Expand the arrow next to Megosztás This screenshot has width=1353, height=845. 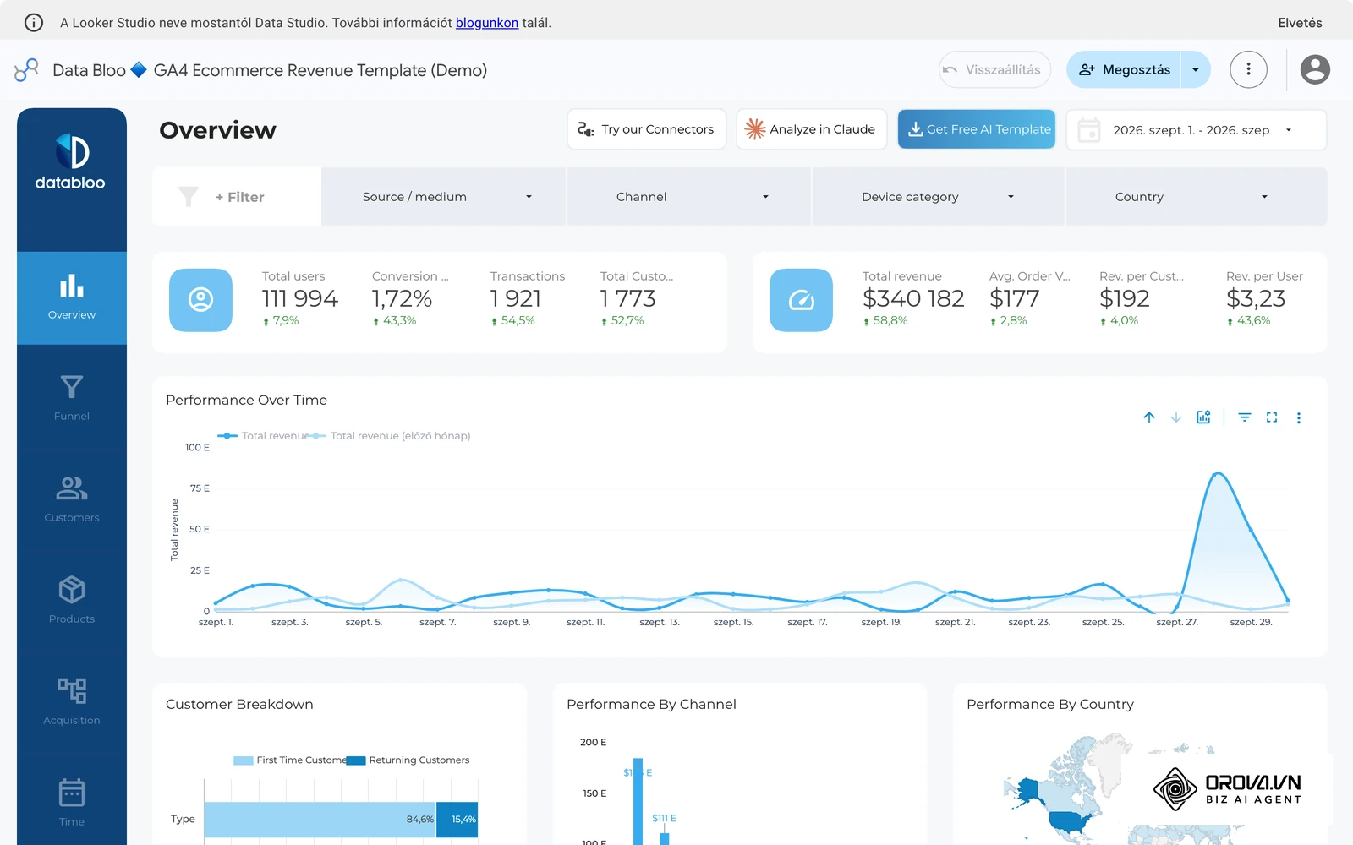point(1196,69)
